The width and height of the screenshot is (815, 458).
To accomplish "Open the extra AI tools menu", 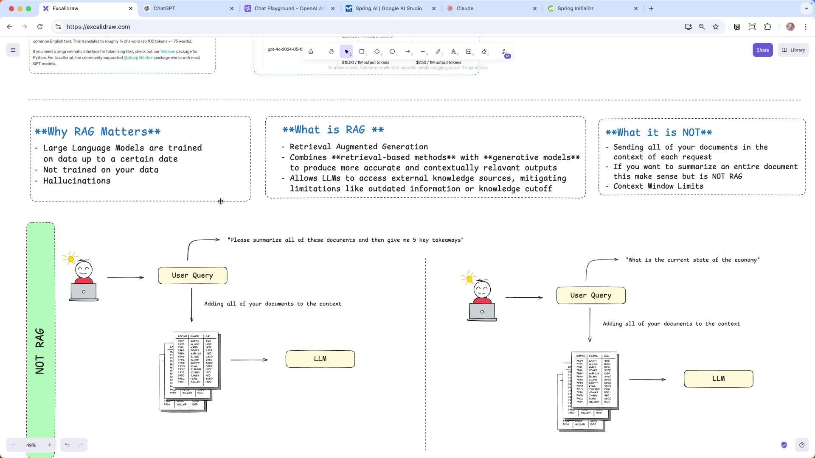I will (x=504, y=52).
